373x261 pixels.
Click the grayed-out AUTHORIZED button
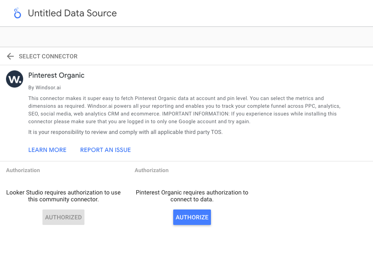[63, 217]
